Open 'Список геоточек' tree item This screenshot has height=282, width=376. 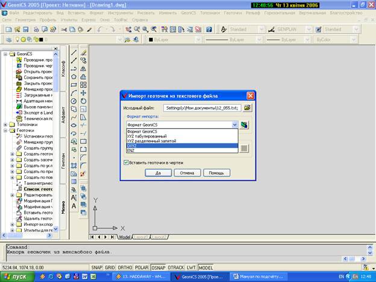[x=38, y=189]
